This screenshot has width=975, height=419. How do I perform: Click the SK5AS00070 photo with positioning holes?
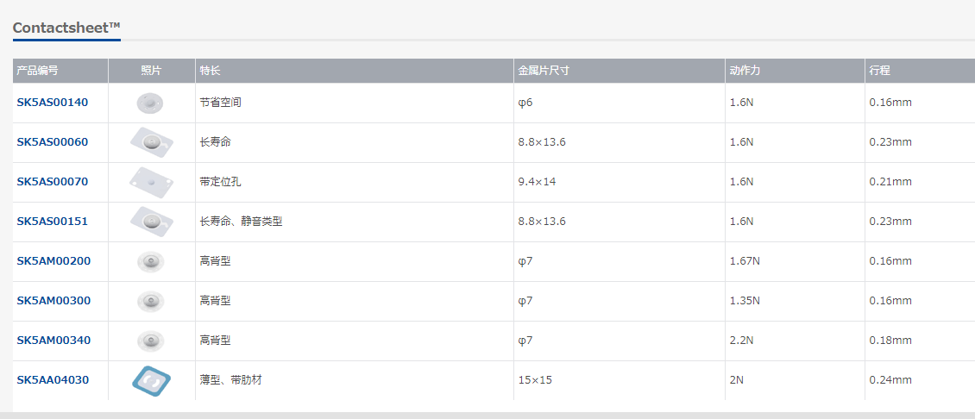[x=151, y=182]
